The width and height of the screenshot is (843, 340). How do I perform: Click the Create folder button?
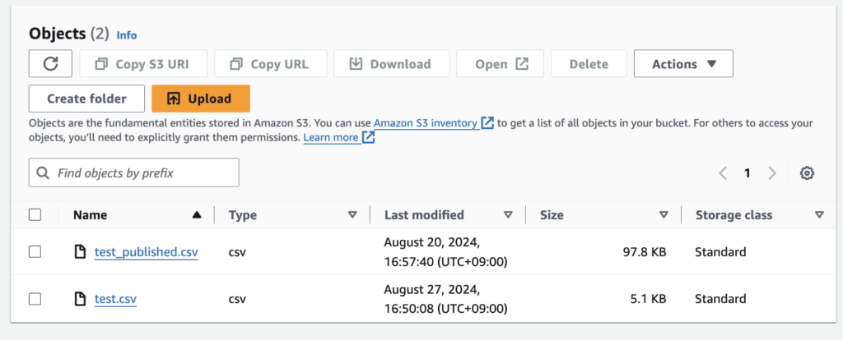pos(86,99)
